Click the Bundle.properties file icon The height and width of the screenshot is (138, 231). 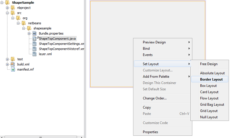tap(35, 33)
